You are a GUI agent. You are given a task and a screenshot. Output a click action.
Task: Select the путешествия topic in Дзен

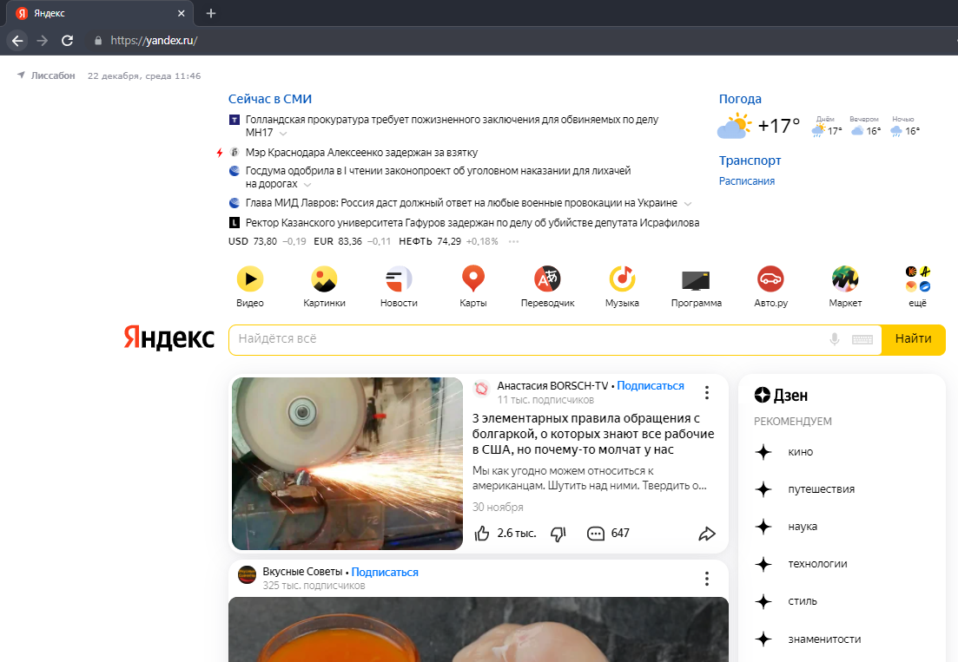pyautogui.click(x=821, y=489)
